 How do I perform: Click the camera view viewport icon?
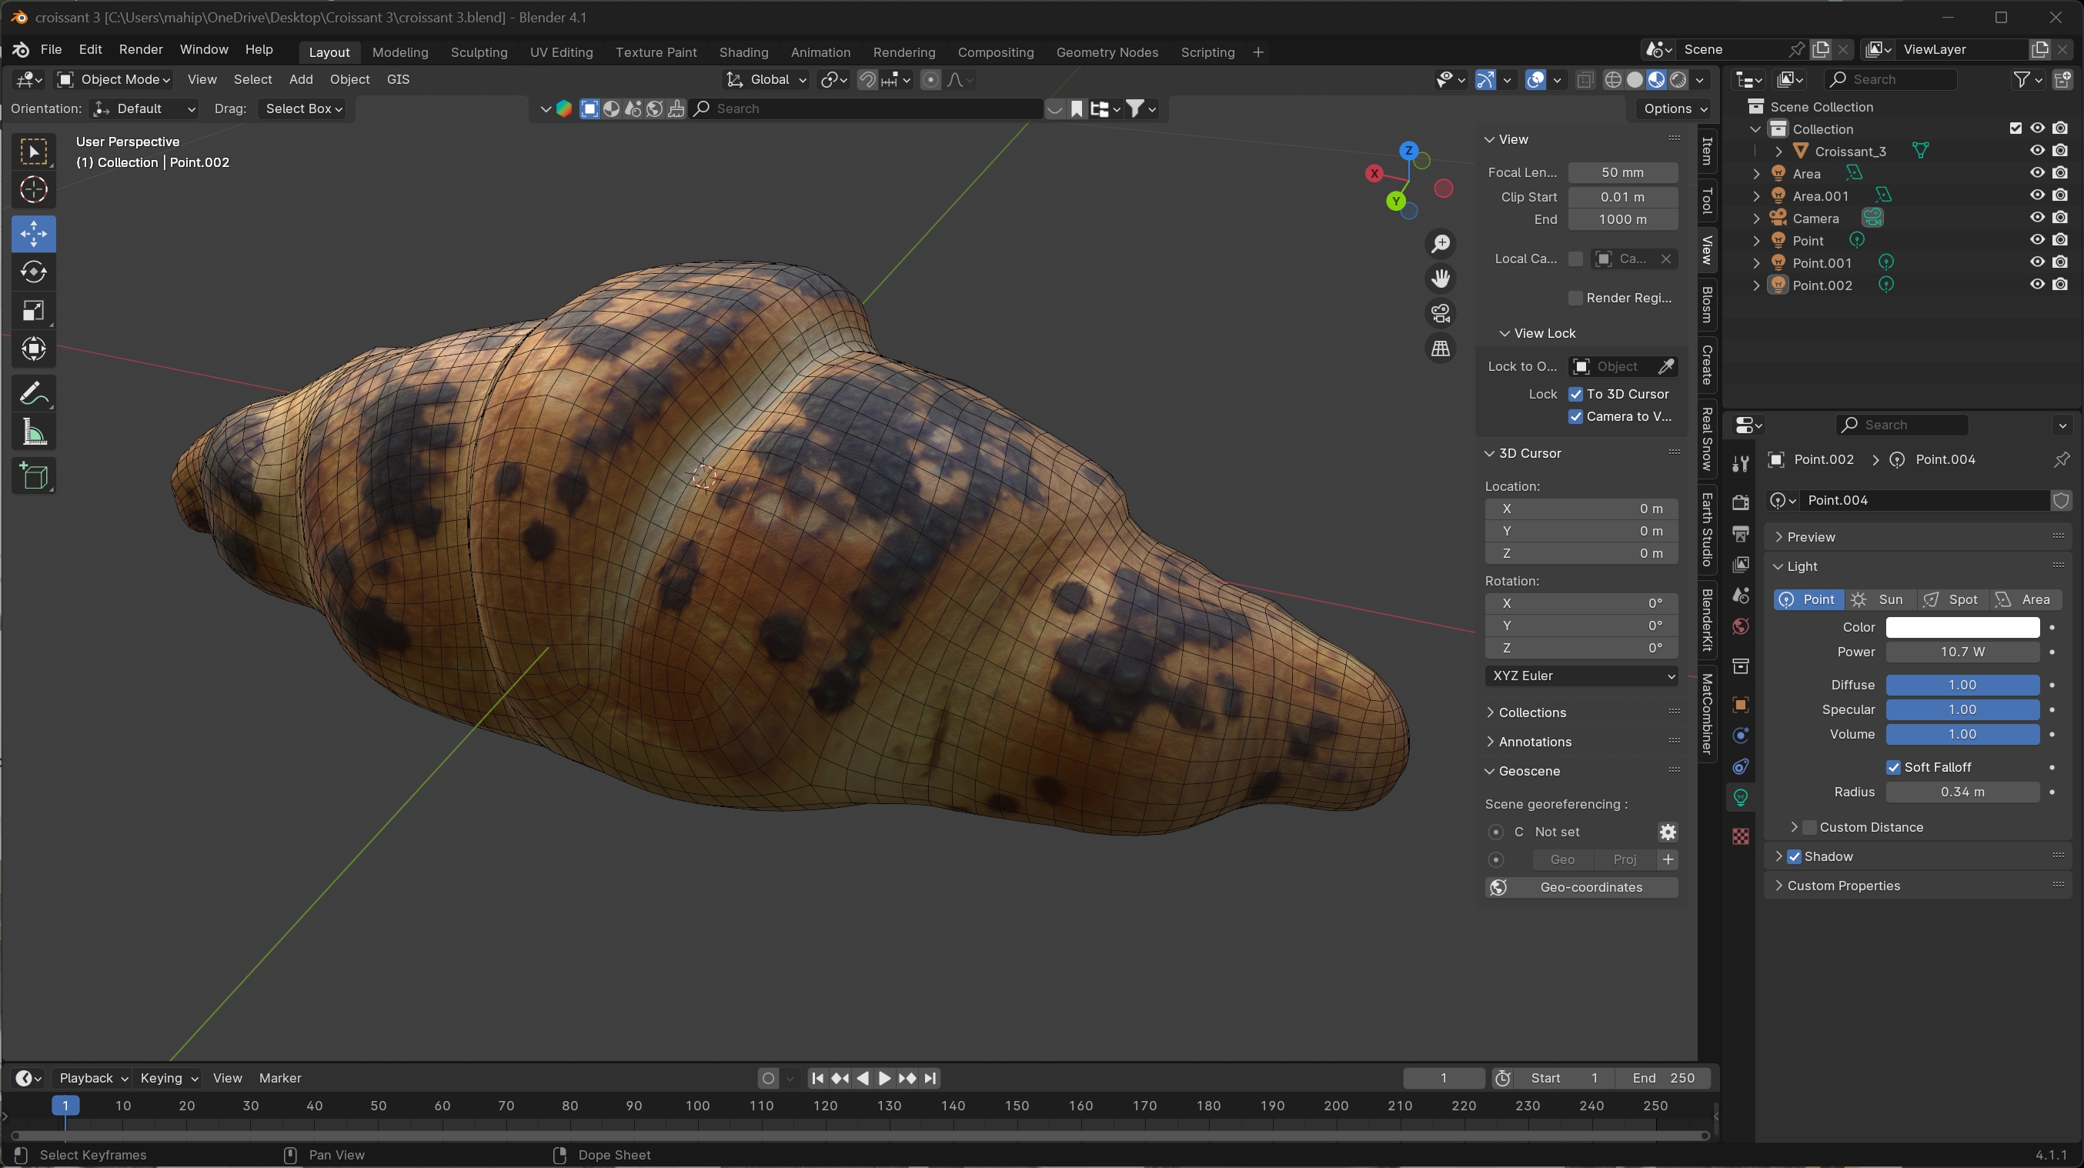1440,313
